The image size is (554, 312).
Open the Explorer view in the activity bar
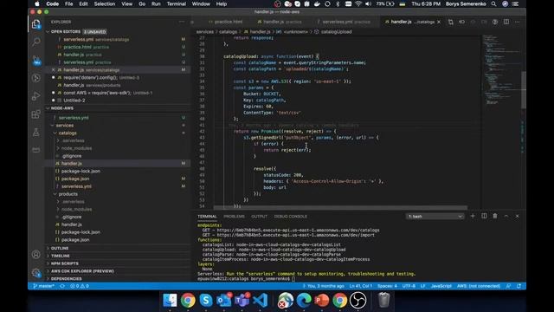(x=36, y=24)
